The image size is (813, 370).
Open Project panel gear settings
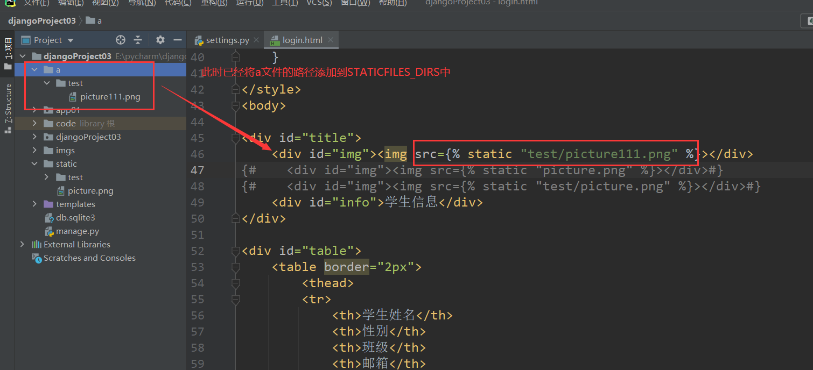(160, 40)
